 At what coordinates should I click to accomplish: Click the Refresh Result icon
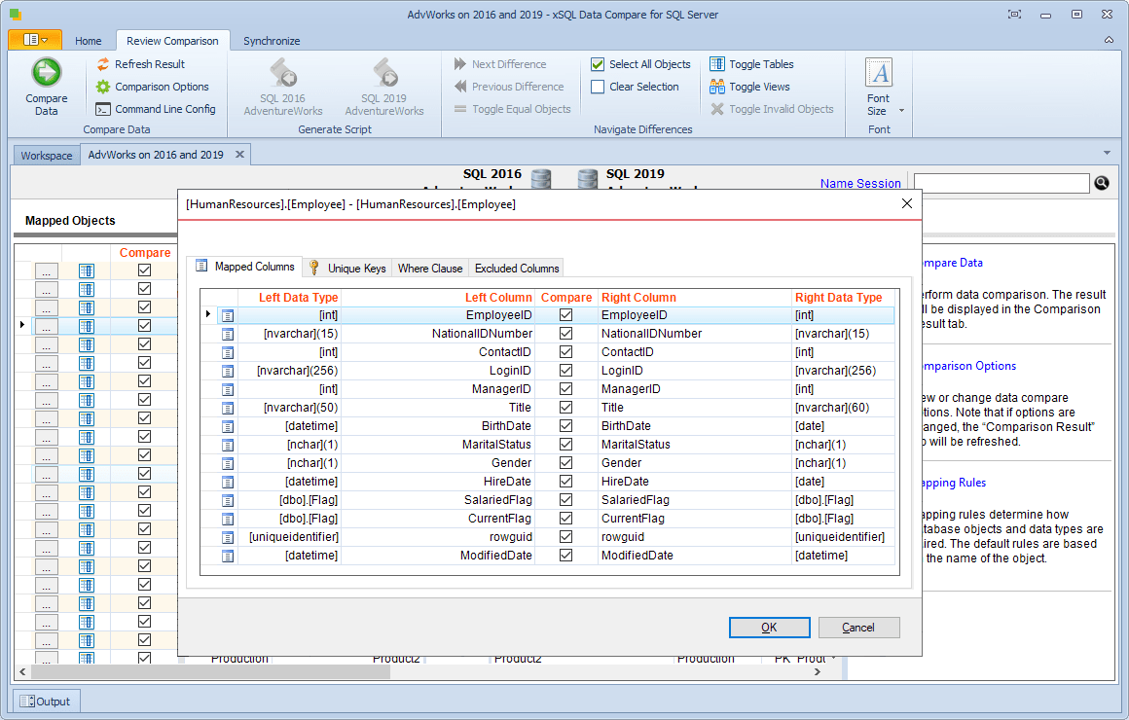click(103, 64)
